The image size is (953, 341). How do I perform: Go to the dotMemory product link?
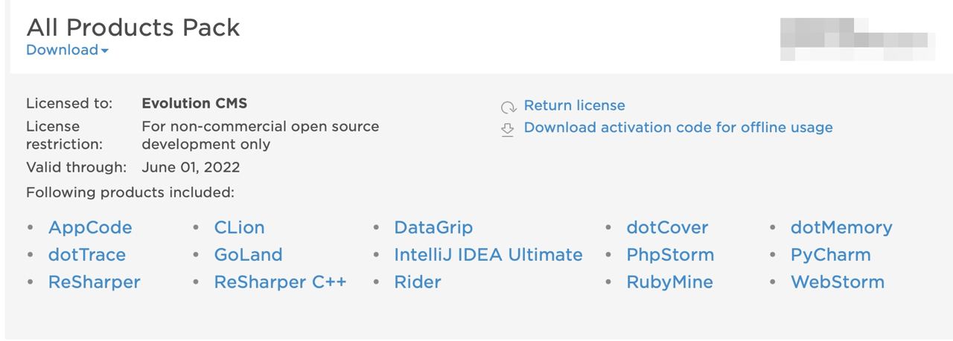coord(841,227)
